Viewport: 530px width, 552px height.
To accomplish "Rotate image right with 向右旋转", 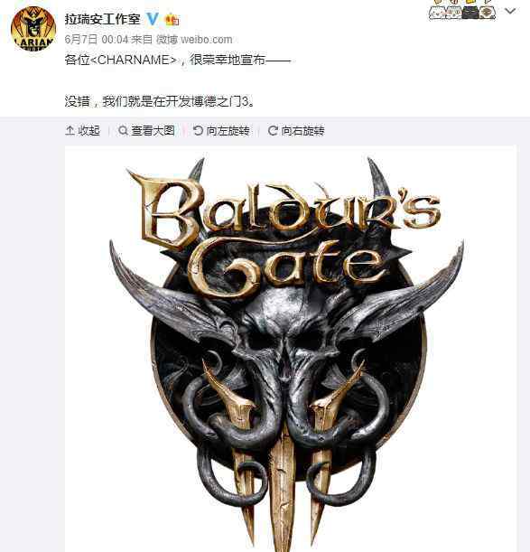I will point(296,131).
